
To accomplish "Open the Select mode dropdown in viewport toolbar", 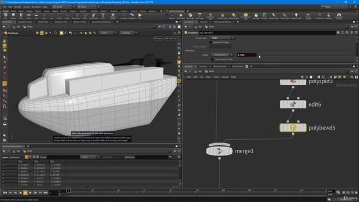I will [x=107, y=33].
